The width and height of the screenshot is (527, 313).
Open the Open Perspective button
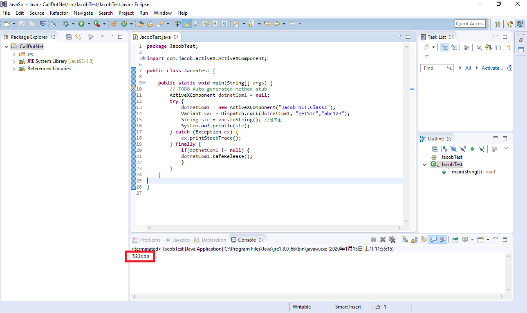(498, 24)
